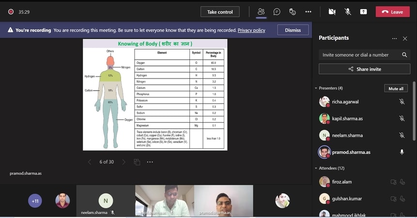Go to the previous slide
The width and height of the screenshot is (417, 218).
[90, 162]
